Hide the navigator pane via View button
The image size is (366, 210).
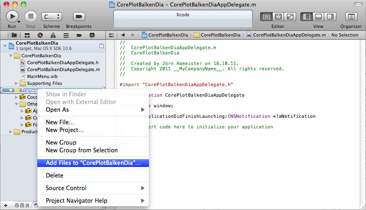point(307,17)
